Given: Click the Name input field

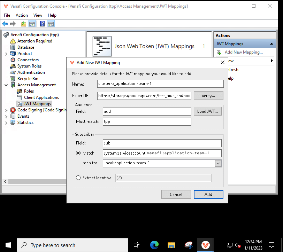Looking at the screenshot, I should [x=160, y=84].
